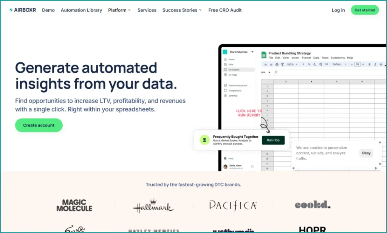
Task: Click the AIRBOXR logo
Action: pos(22,10)
